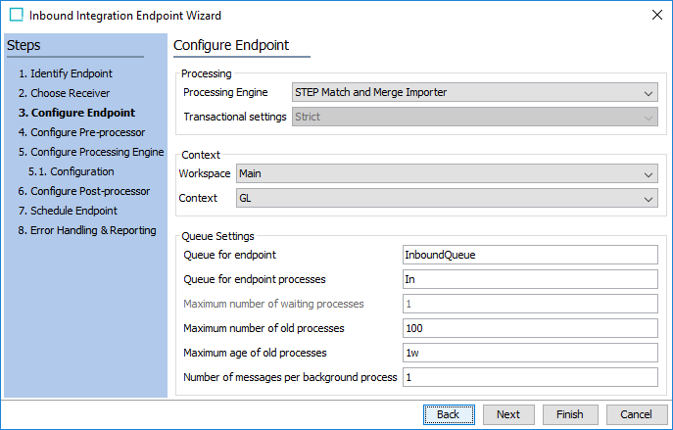
Task: Click the wizard window icon in title bar
Action: pos(16,16)
